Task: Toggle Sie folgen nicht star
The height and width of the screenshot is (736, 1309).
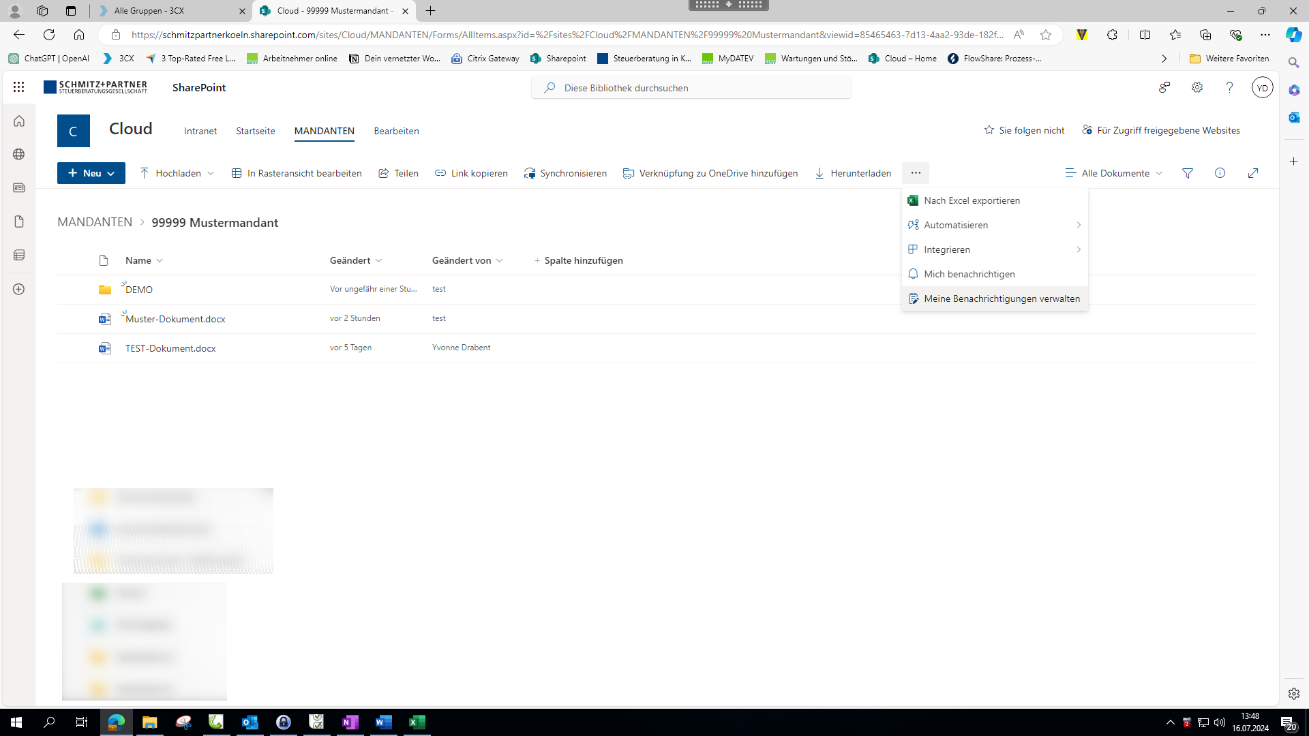Action: pyautogui.click(x=1024, y=130)
